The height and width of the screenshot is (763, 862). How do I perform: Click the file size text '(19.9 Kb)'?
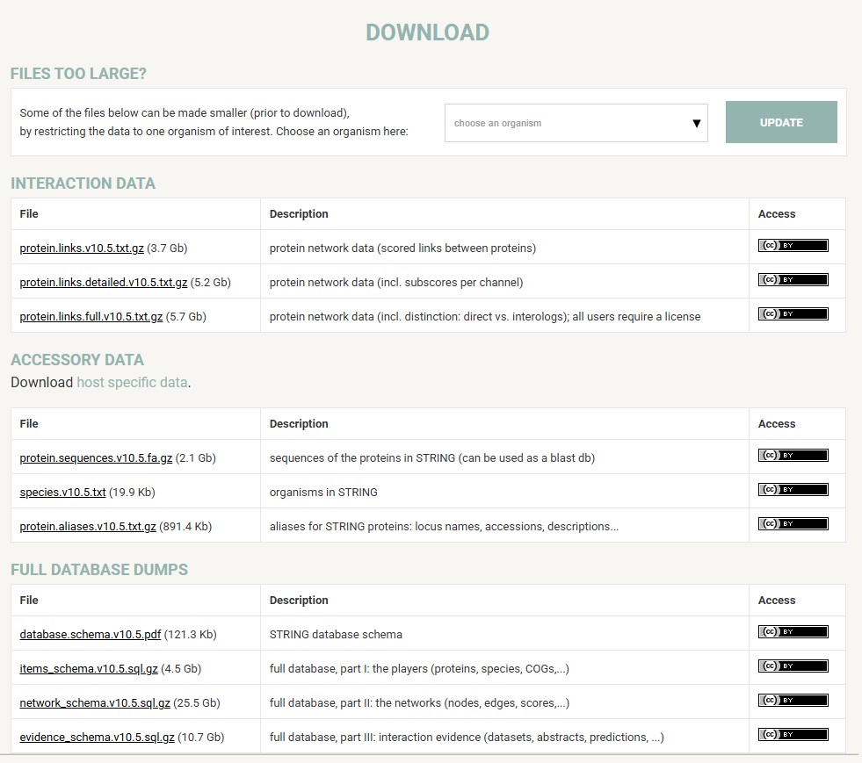click(x=132, y=493)
